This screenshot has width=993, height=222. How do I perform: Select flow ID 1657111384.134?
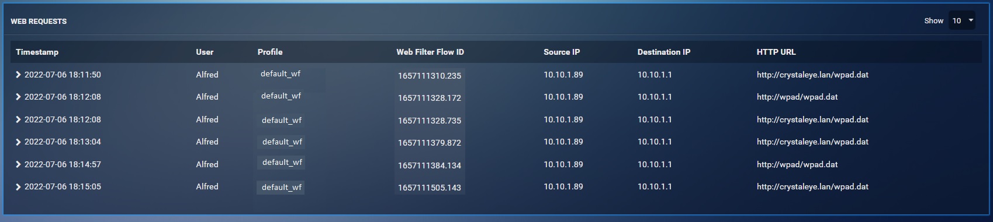click(430, 165)
